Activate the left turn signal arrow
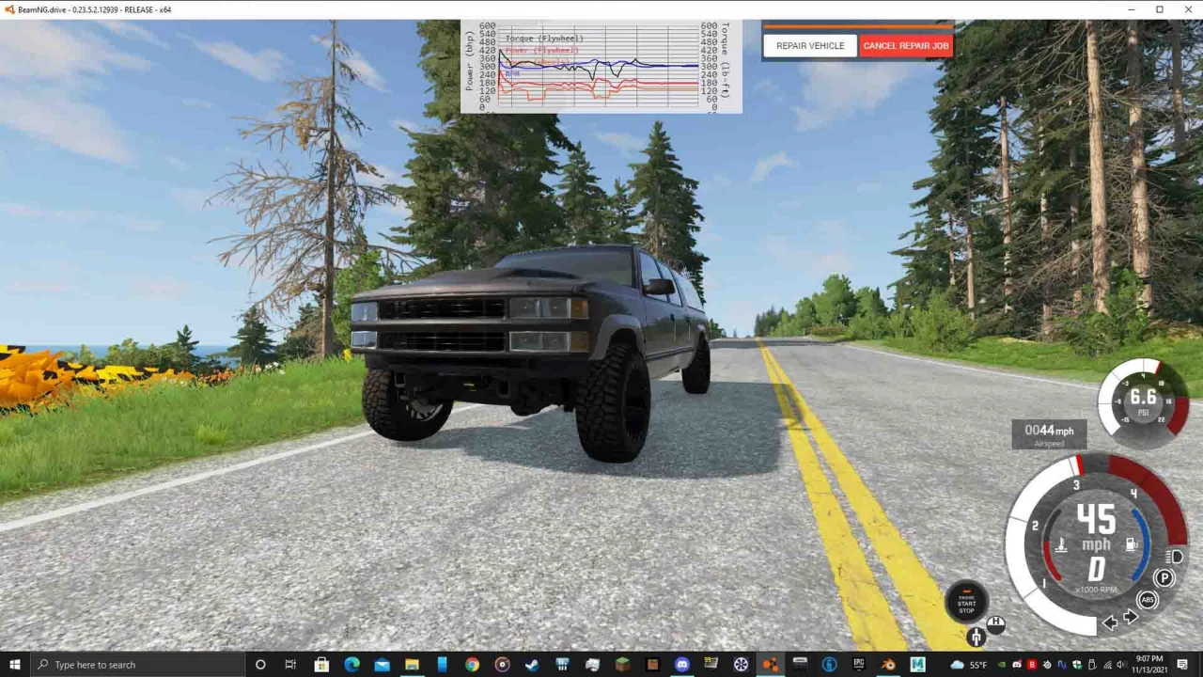 point(1111,622)
